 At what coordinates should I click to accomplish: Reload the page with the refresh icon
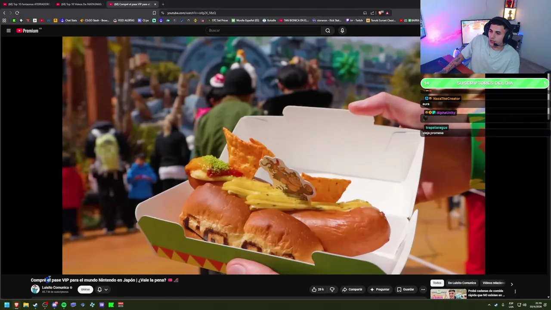[x=17, y=13]
